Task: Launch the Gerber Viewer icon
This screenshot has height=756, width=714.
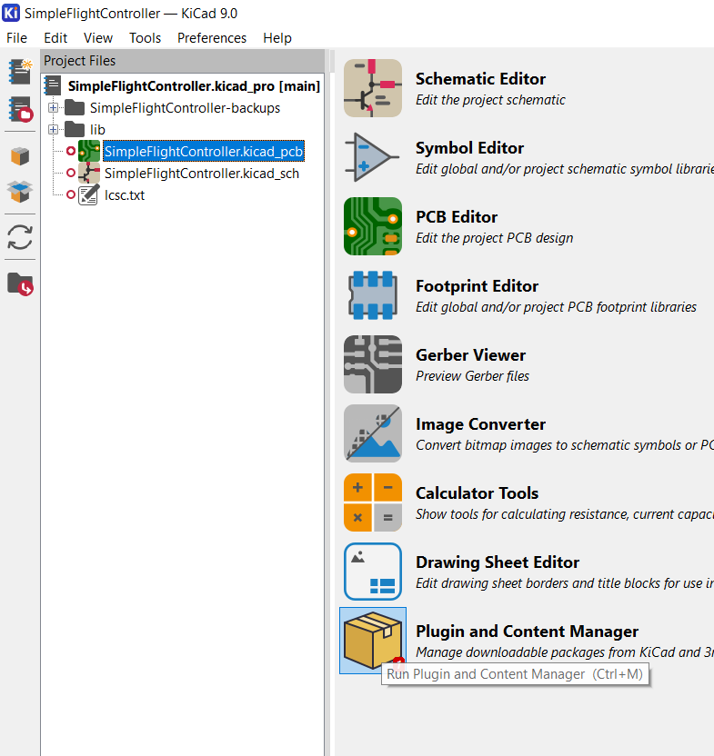Action: click(373, 364)
